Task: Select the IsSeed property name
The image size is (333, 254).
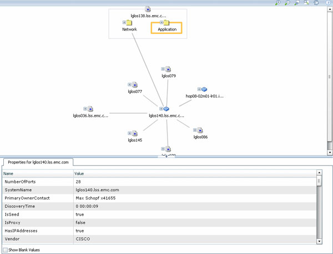Action: (x=12, y=215)
